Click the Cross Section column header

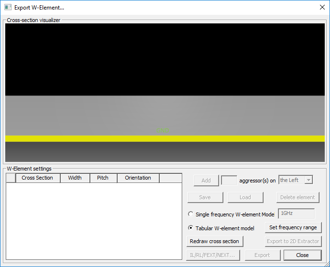[x=38, y=178]
